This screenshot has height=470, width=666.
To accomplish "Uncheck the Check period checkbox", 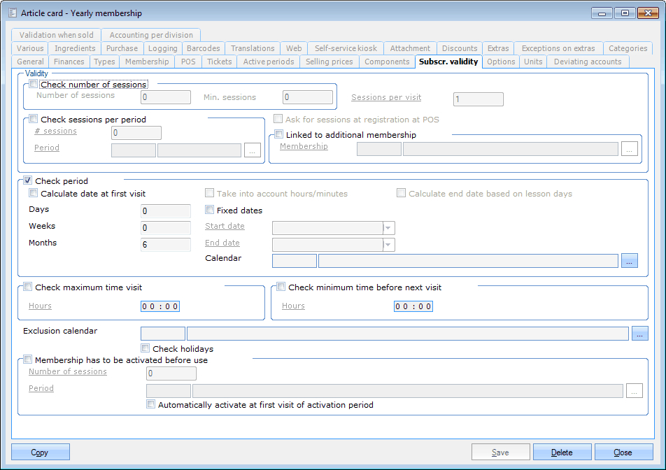I will pos(28,181).
